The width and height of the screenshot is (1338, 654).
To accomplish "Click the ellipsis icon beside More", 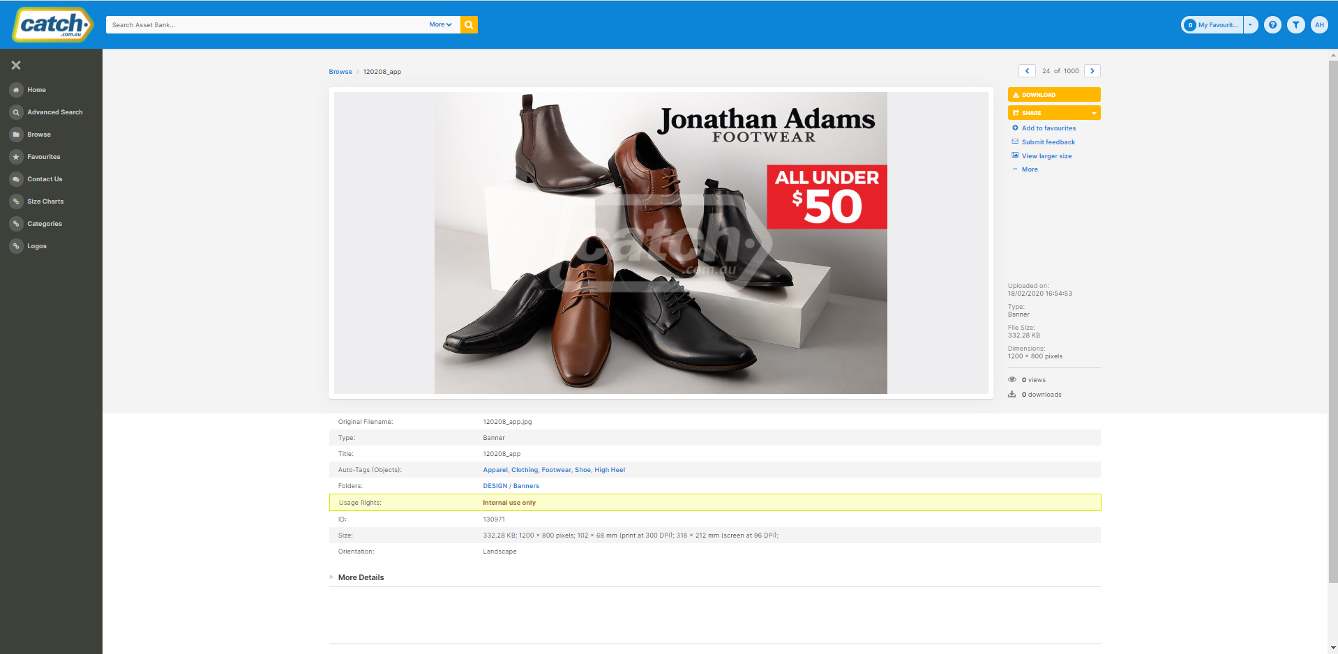I will pos(1015,169).
